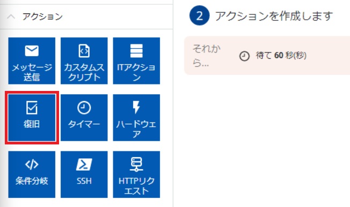Click the ハードウェア text label
The image size is (350, 207).
(136, 129)
